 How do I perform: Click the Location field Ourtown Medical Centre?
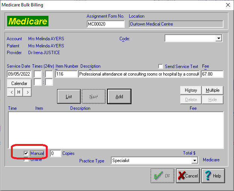tap(176, 24)
